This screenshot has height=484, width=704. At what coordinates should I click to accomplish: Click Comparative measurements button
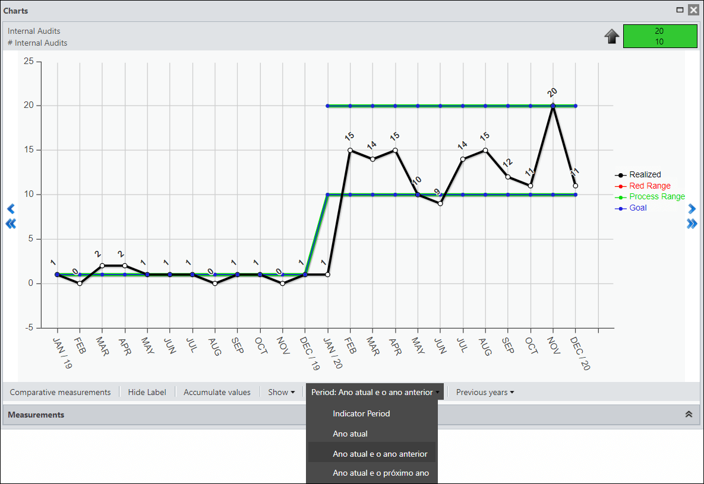pos(60,392)
